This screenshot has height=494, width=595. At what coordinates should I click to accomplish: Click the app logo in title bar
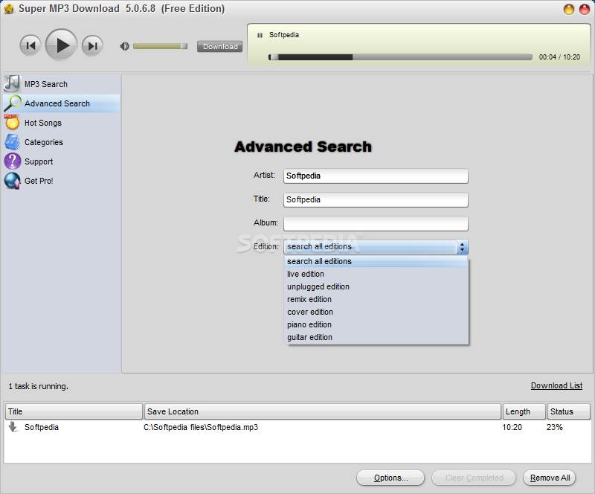9,9
